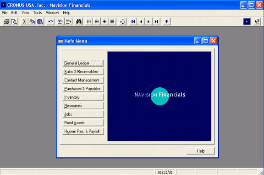264x175 pixels.
Task: Open Find with the binoculars icon
Action: pyautogui.click(x=79, y=21)
